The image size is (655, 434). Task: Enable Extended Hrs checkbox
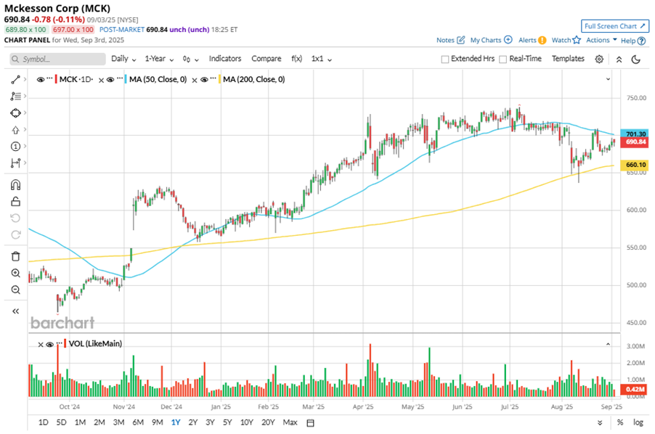(x=445, y=60)
